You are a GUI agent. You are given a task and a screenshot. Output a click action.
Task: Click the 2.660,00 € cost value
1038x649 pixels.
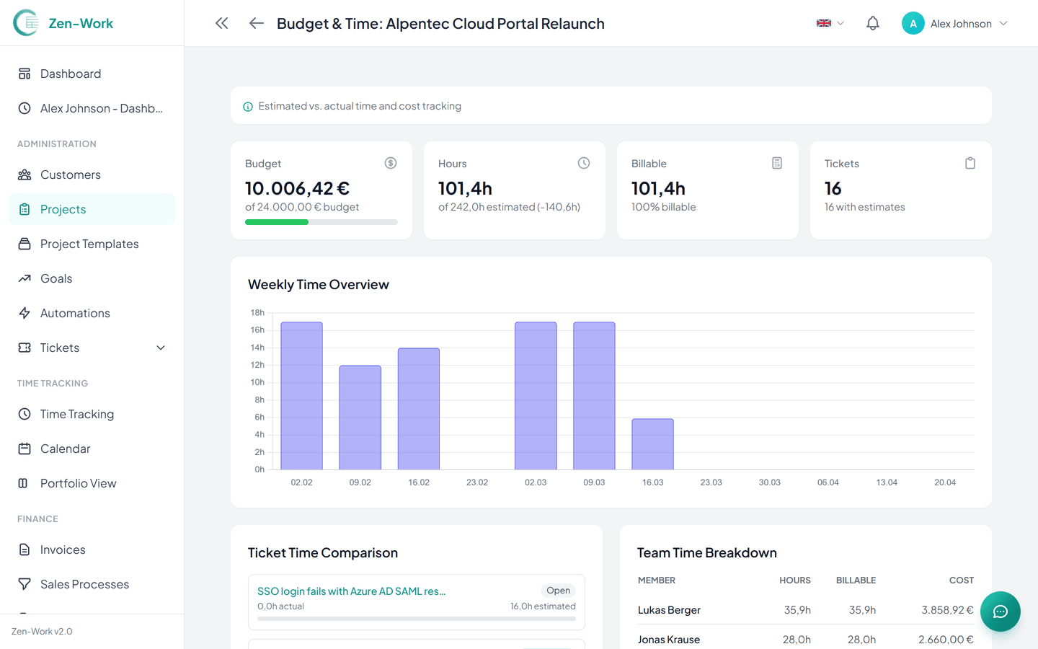tap(946, 640)
